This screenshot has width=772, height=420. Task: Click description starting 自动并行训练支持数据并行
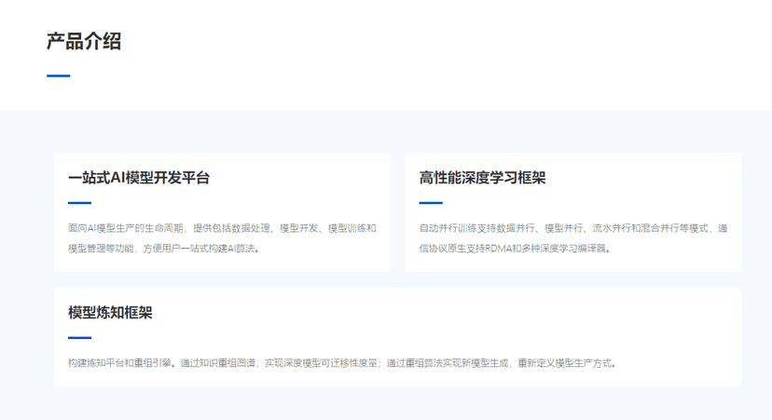click(x=573, y=238)
